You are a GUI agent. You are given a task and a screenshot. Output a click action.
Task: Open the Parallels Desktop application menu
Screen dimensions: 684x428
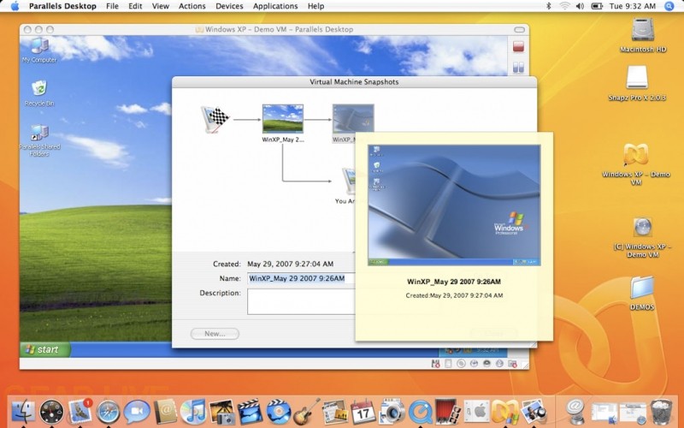click(x=62, y=6)
